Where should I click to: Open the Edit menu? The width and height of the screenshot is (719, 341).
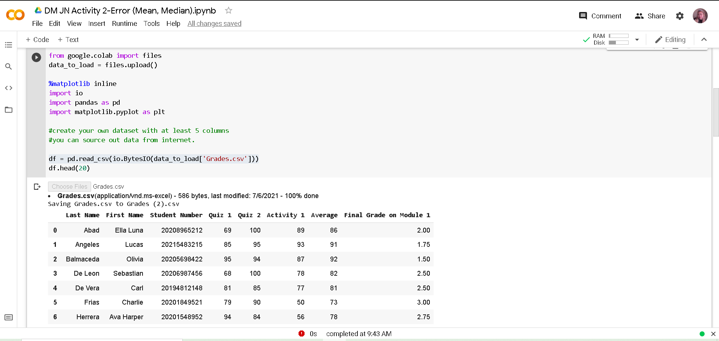(54, 23)
